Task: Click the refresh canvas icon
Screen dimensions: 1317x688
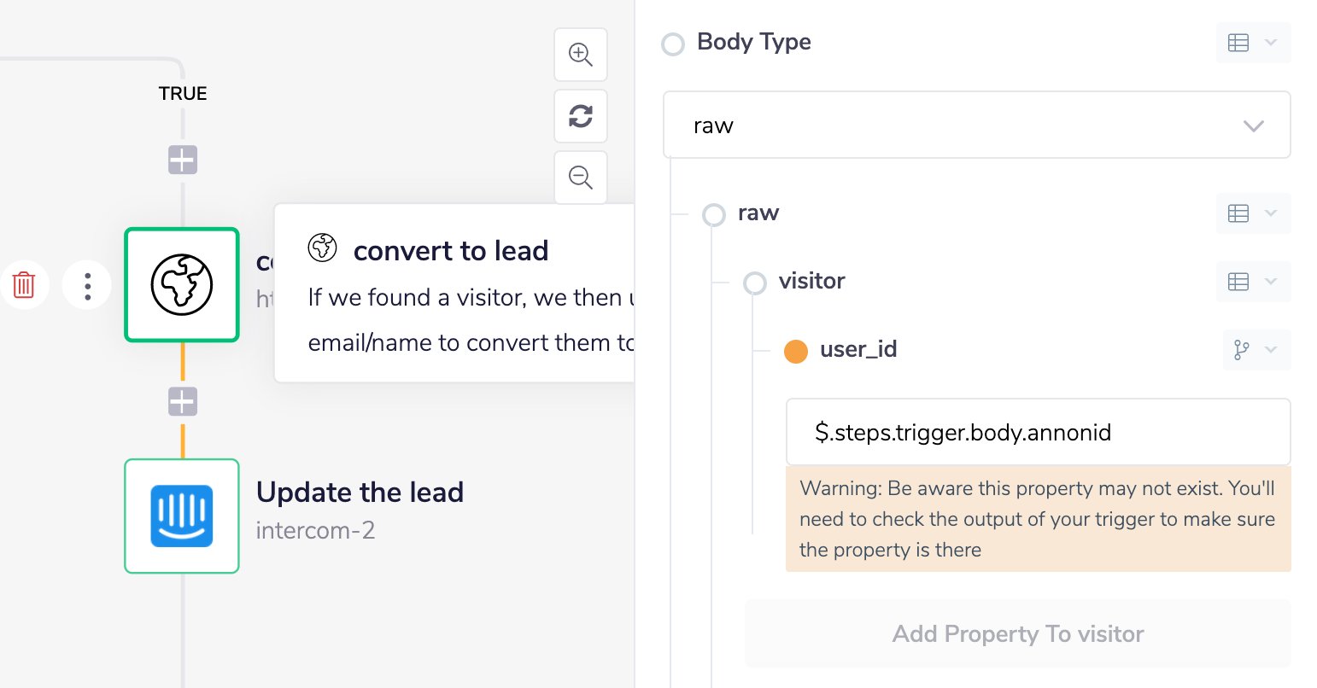Action: point(581,116)
